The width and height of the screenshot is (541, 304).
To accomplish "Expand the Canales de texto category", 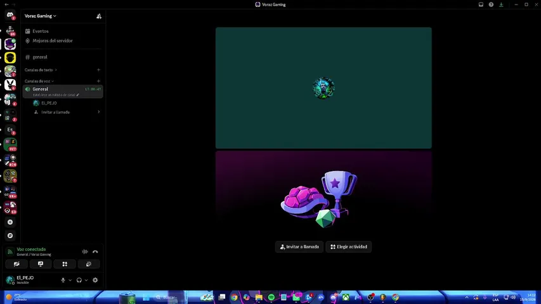I will point(41,70).
